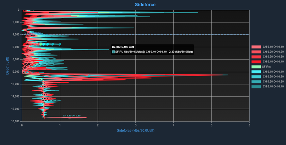This screenshot has height=145, width=286.
Task: Click the dark teal CH 0.40 OH 0.40 legend swatch
Action: (x=256, y=86)
